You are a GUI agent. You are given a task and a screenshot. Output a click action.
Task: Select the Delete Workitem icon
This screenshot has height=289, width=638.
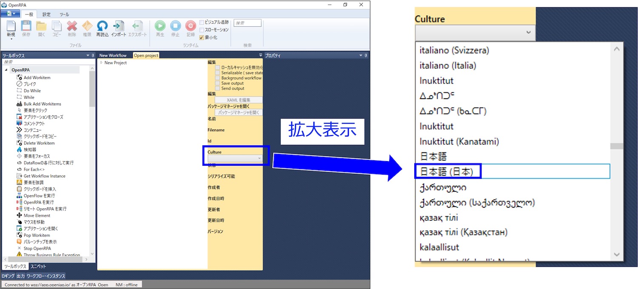pos(19,143)
